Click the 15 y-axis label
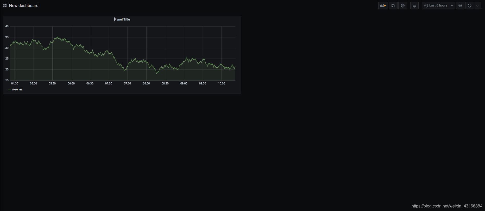The height and width of the screenshot is (211, 485). [x=7, y=80]
